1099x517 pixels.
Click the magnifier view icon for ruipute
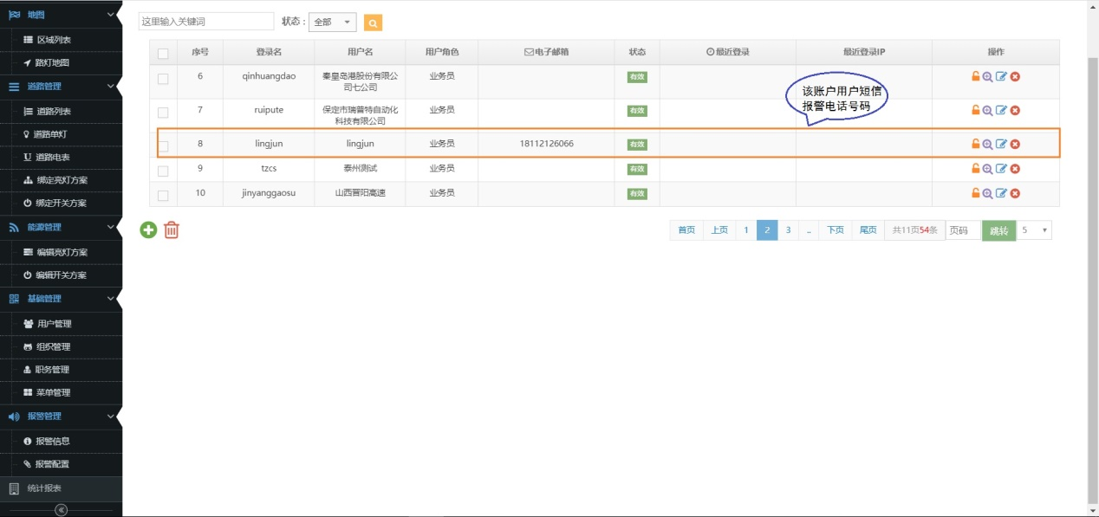pos(987,110)
